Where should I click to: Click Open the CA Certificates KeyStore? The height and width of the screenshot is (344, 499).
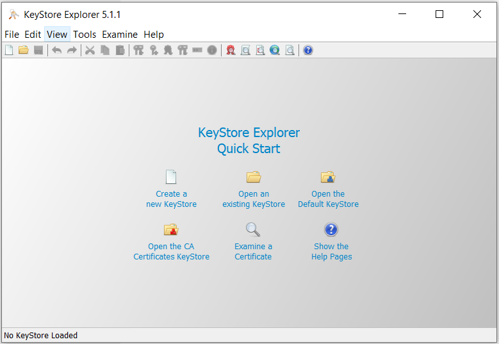pos(171,242)
